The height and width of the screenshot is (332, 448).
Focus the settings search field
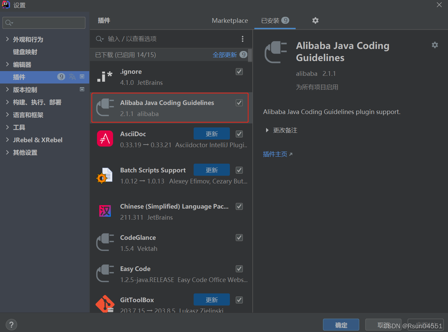pos(44,23)
